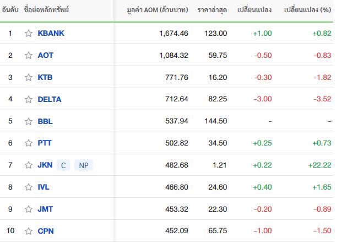
Task: Toggle favorite star for KTB
Action: (x=29, y=77)
